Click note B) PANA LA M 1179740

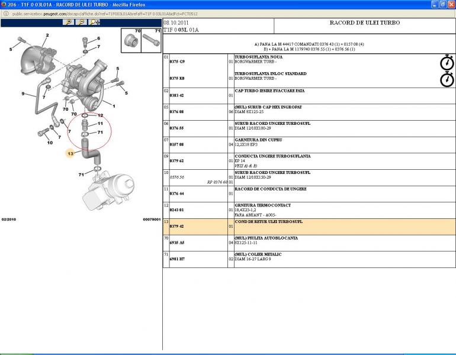[309, 49]
